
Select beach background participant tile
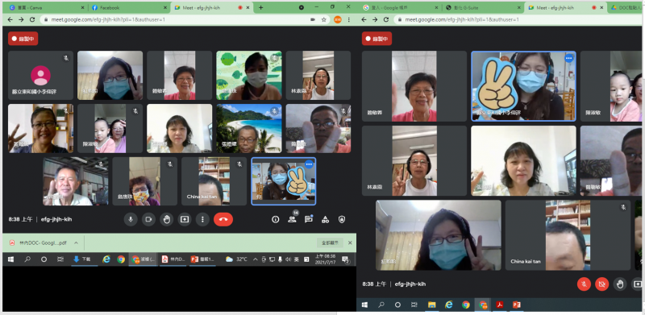[249, 128]
